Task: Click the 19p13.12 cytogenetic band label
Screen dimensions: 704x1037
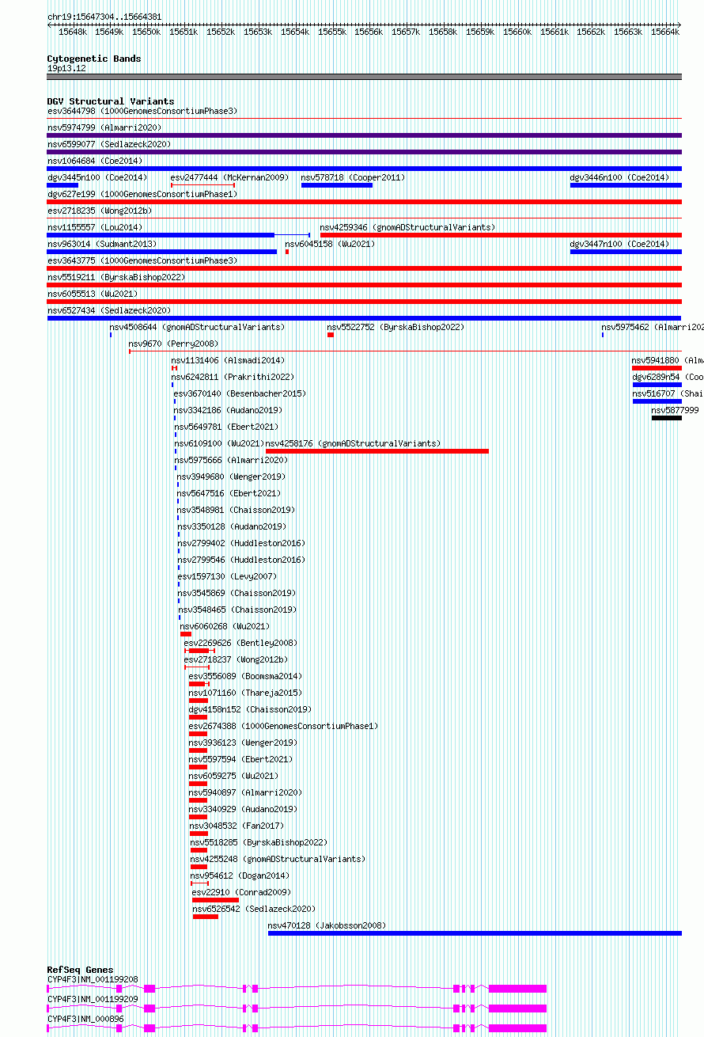Action: point(66,68)
